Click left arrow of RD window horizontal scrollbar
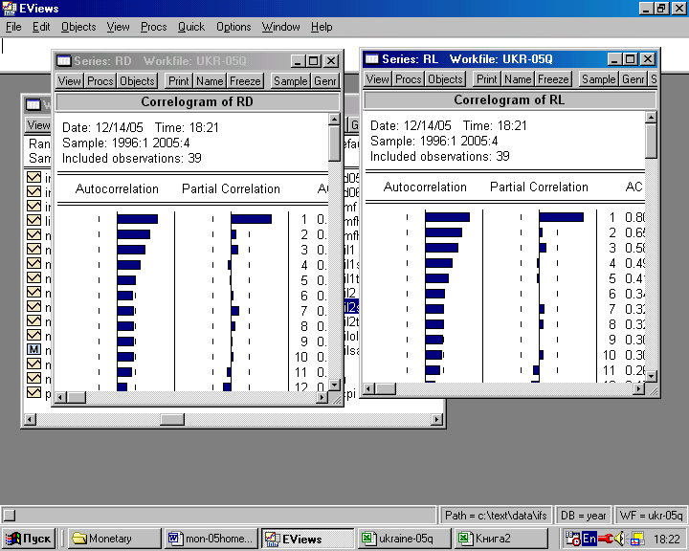Screen dimensions: 689x551 click(x=62, y=398)
